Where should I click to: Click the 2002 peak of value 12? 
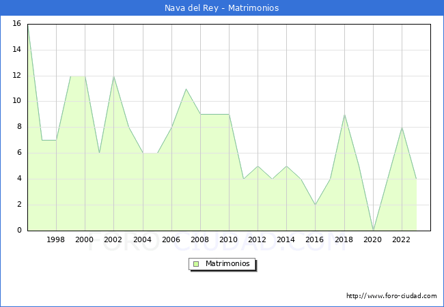pyautogui.click(x=113, y=76)
